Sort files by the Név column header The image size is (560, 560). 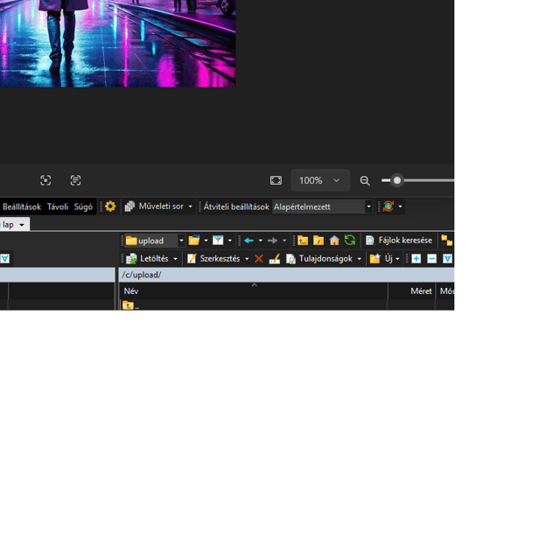click(131, 291)
